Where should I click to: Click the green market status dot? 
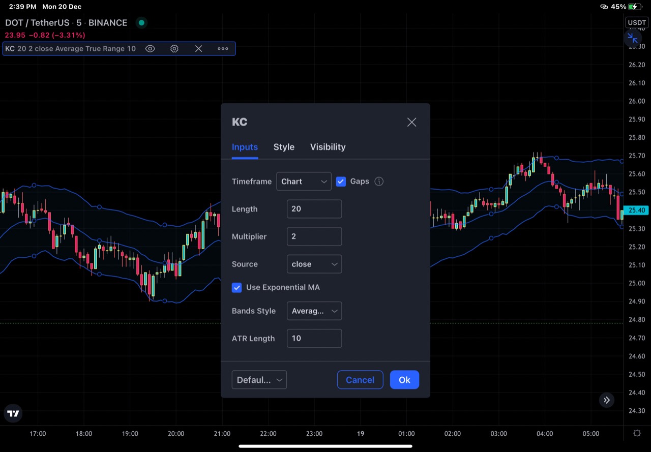tap(141, 23)
